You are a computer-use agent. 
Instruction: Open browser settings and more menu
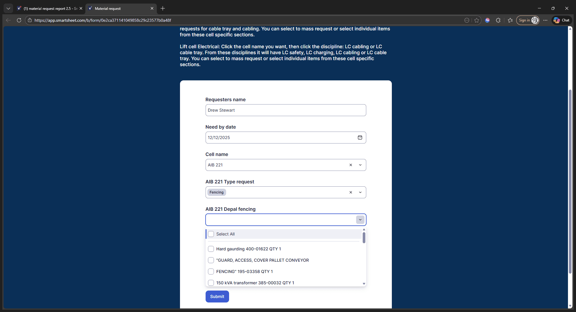[x=545, y=20]
